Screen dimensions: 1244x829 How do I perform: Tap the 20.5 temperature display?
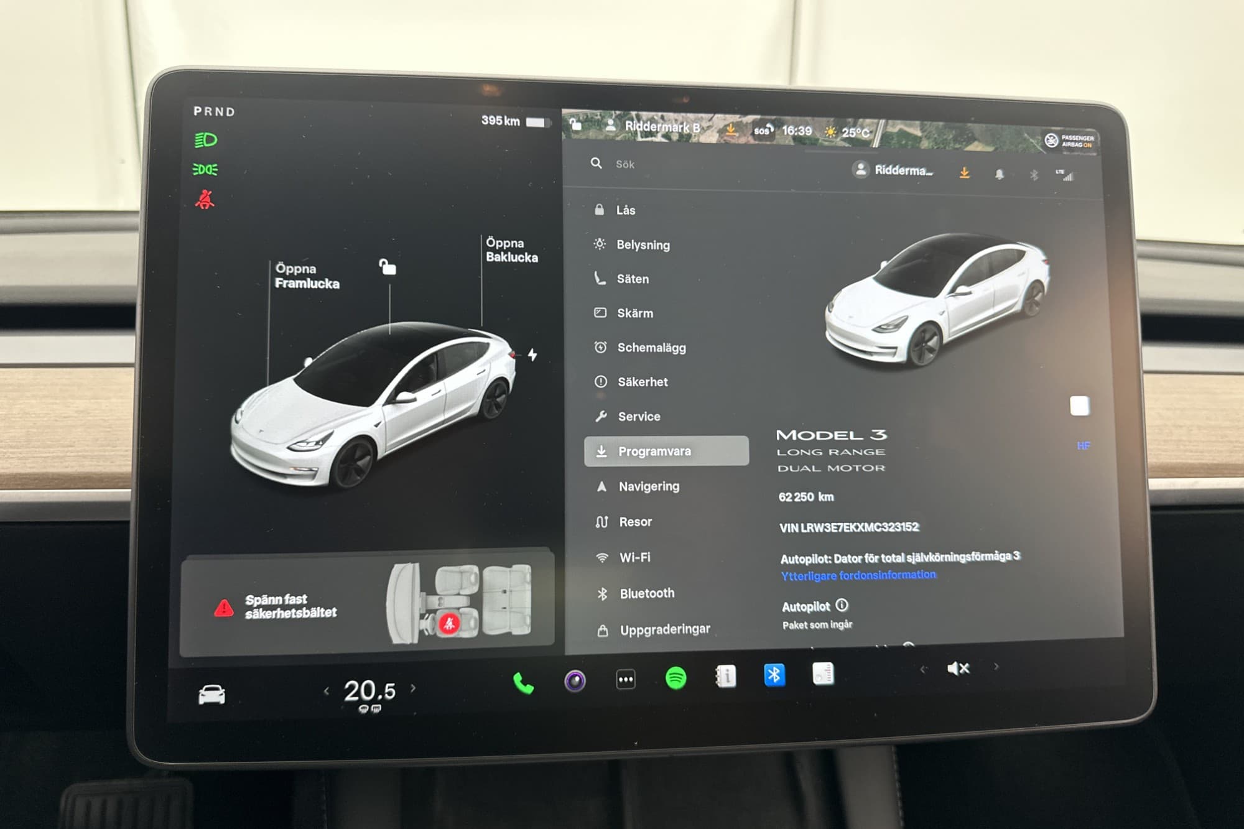pyautogui.click(x=369, y=691)
